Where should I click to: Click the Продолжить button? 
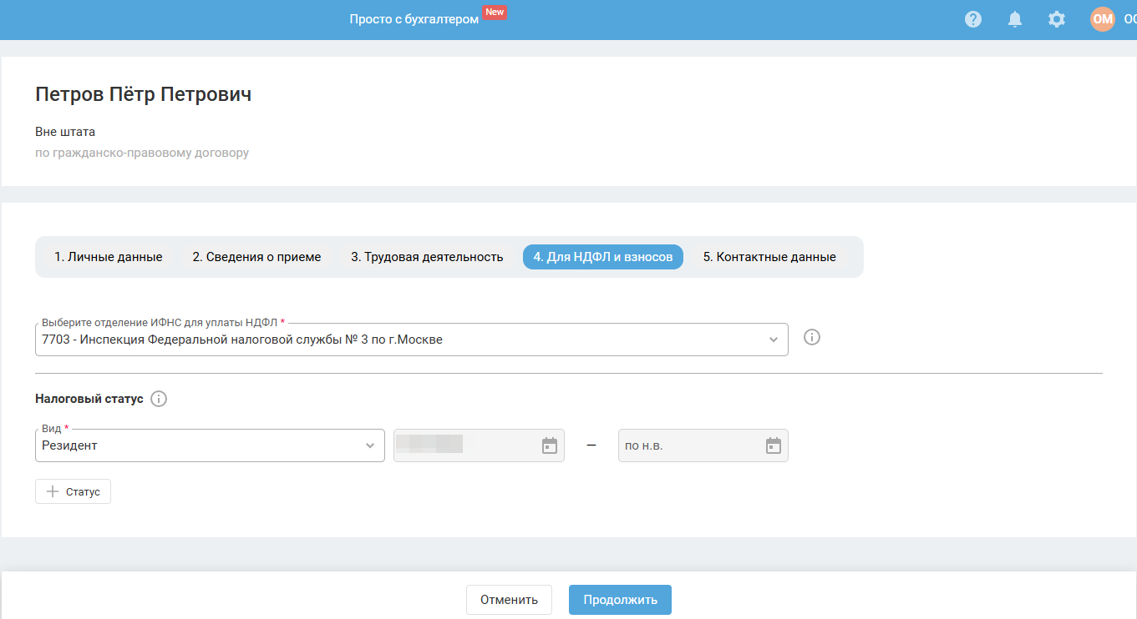tap(620, 600)
